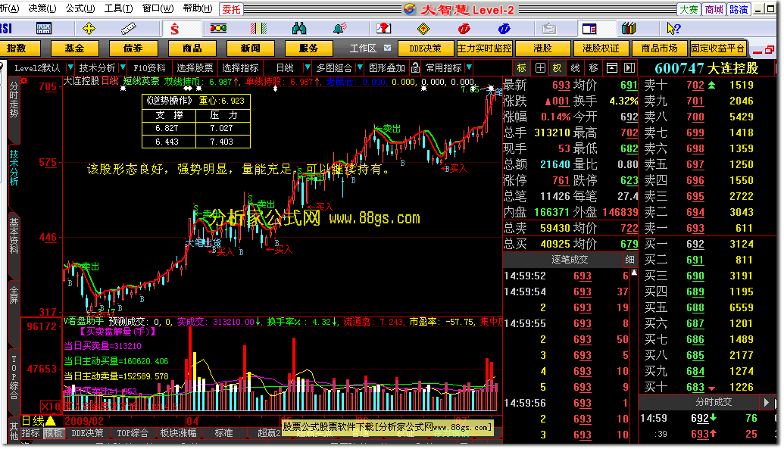Click the padlock icon beside 图形叠加
The height and width of the screenshot is (449, 784).
[415, 67]
